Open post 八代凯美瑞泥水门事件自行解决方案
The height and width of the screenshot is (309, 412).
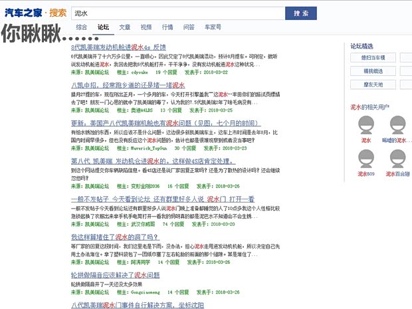pyautogui.click(x=138, y=305)
